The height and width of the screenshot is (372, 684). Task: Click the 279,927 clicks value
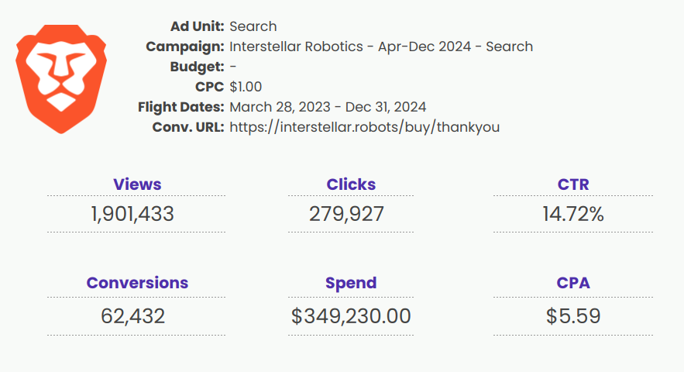point(346,215)
